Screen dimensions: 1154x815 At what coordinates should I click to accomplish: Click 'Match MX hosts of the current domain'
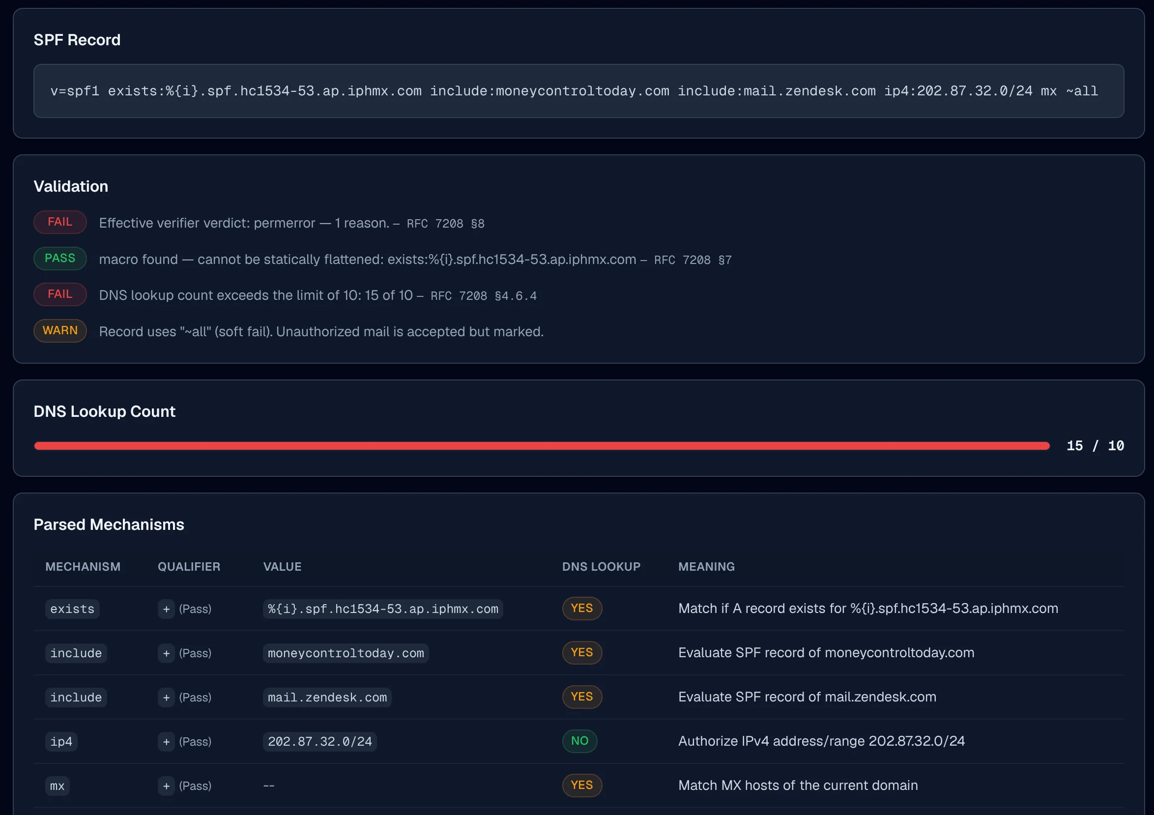pyautogui.click(x=798, y=786)
